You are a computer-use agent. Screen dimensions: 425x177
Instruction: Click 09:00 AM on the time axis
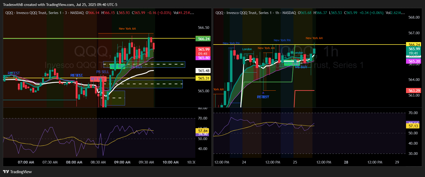coord(122,162)
